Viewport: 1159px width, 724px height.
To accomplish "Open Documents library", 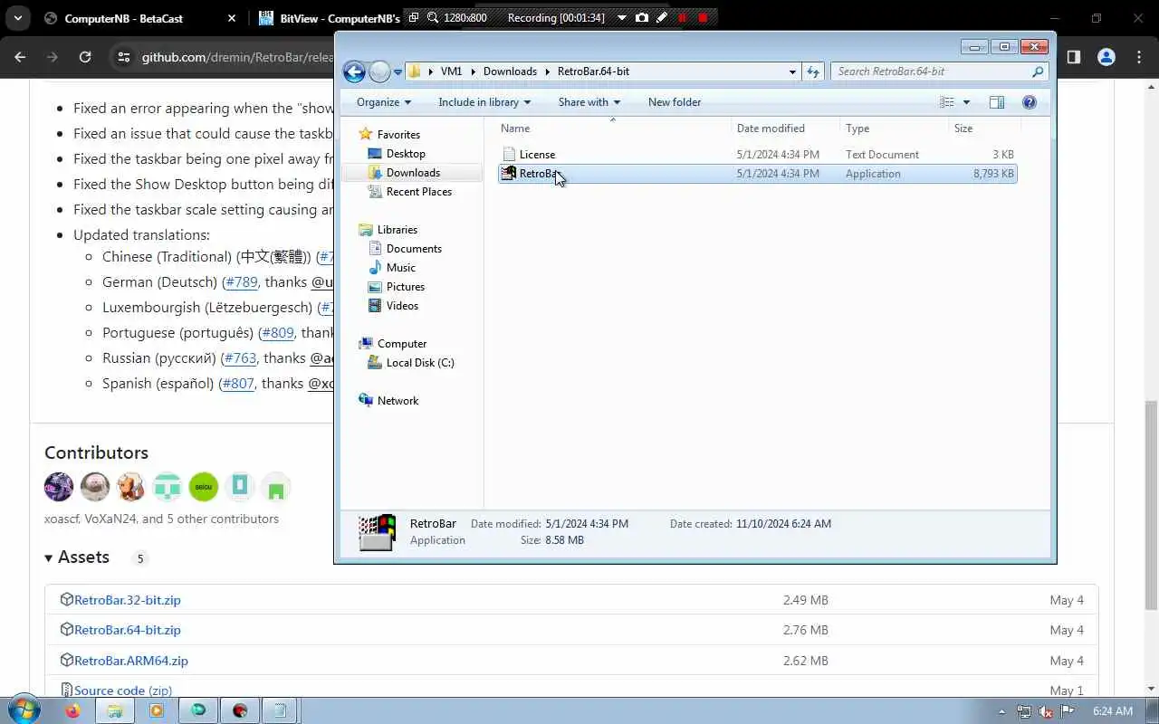I will 414,249.
